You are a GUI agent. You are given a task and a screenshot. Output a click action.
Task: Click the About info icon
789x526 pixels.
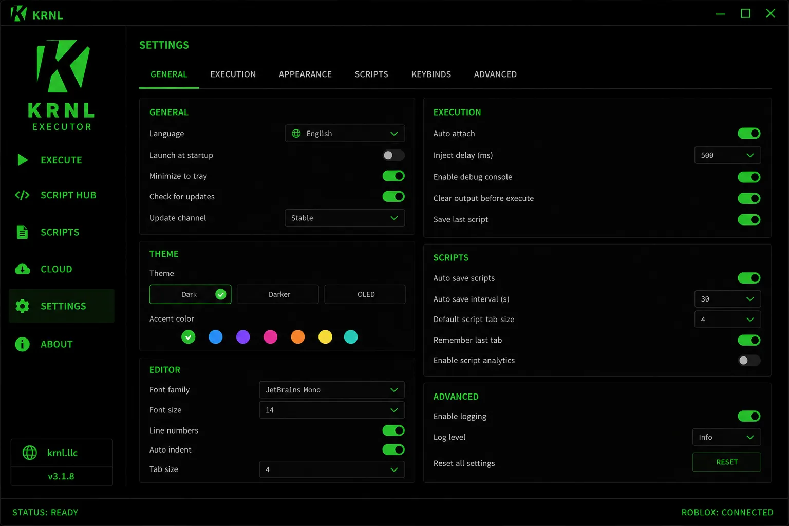pos(22,344)
